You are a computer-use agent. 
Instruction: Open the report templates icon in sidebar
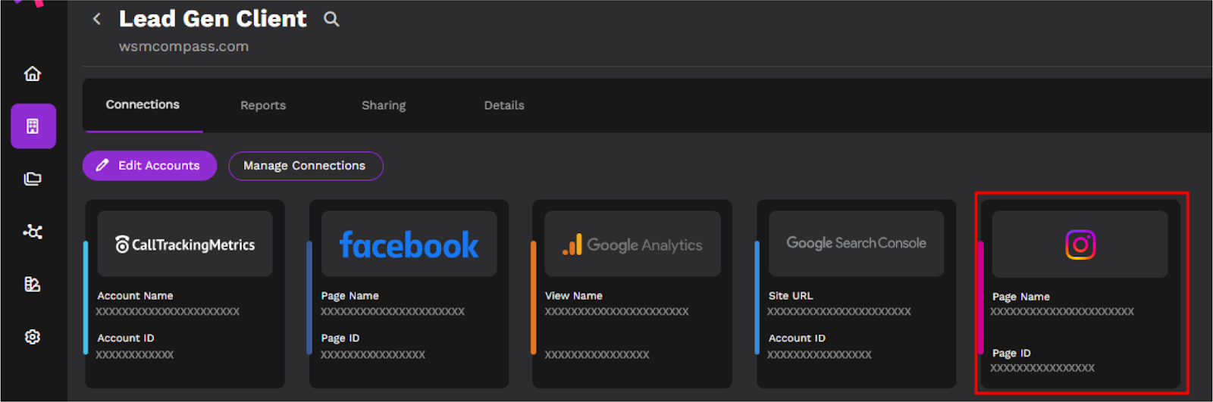[x=33, y=284]
